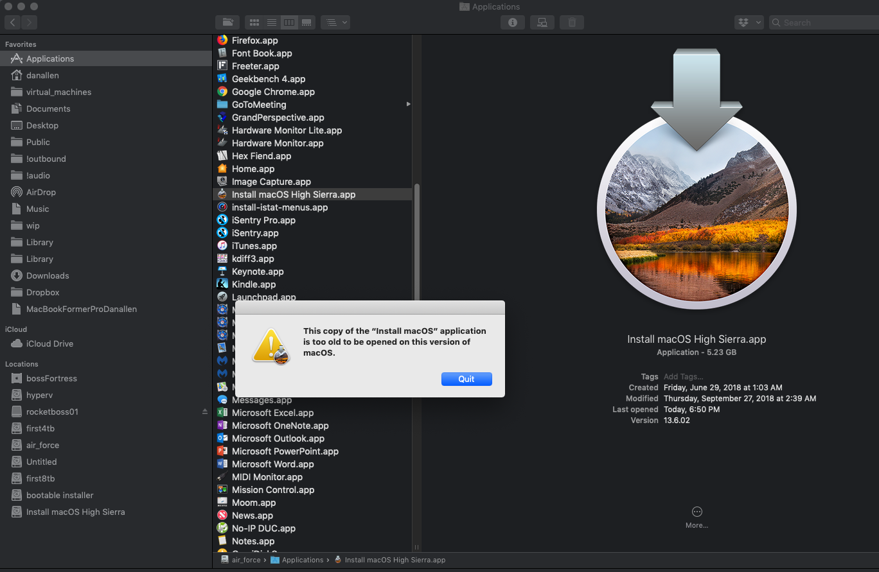The width and height of the screenshot is (879, 572).
Task: Open Applications in the sidebar
Action: click(x=106, y=58)
